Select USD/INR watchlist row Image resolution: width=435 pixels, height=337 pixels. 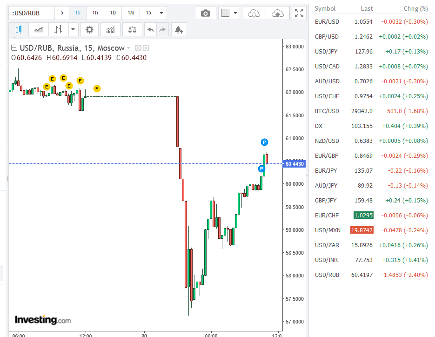[x=371, y=260]
